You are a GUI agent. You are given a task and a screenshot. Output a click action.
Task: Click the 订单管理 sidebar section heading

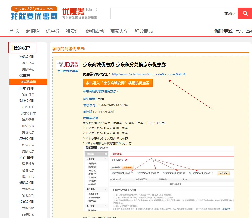(27, 88)
